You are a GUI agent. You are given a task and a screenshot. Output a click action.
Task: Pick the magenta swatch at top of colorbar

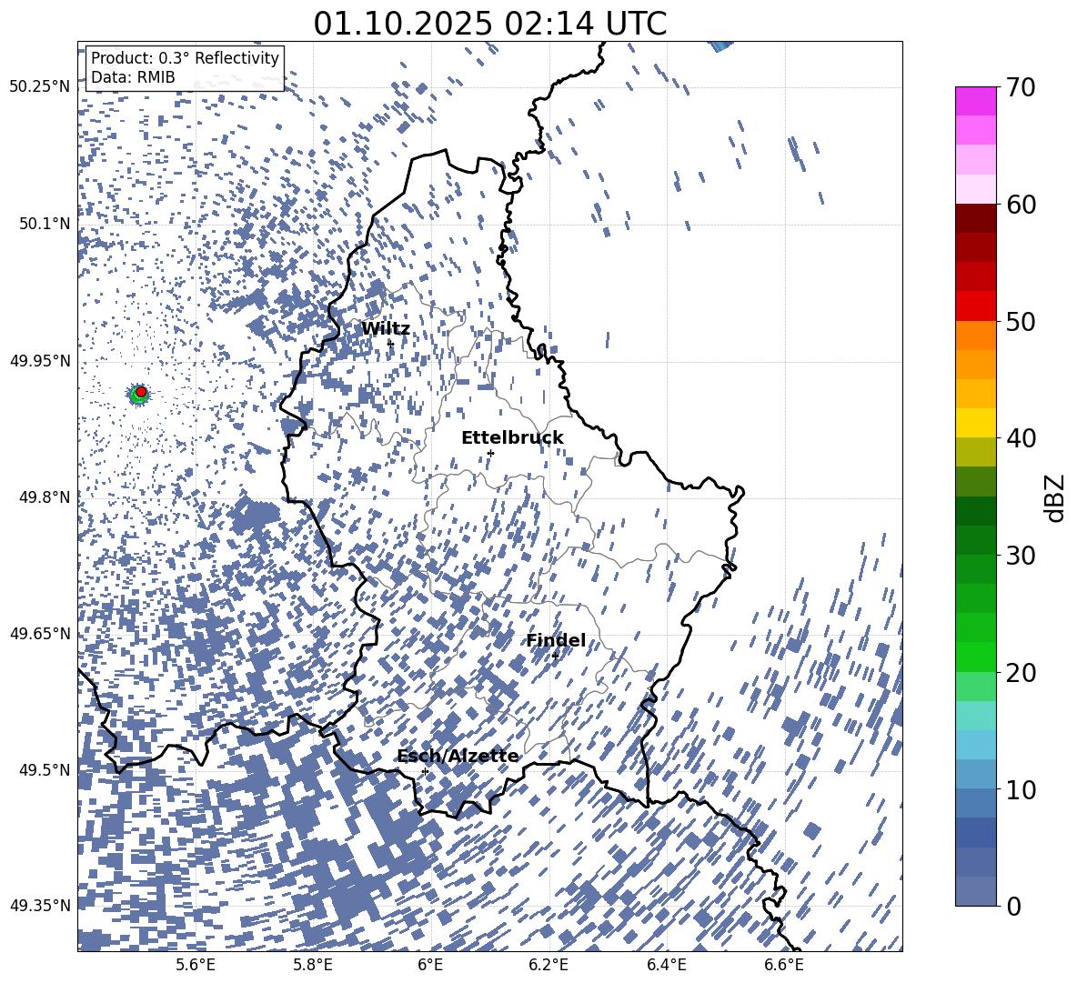click(x=976, y=101)
